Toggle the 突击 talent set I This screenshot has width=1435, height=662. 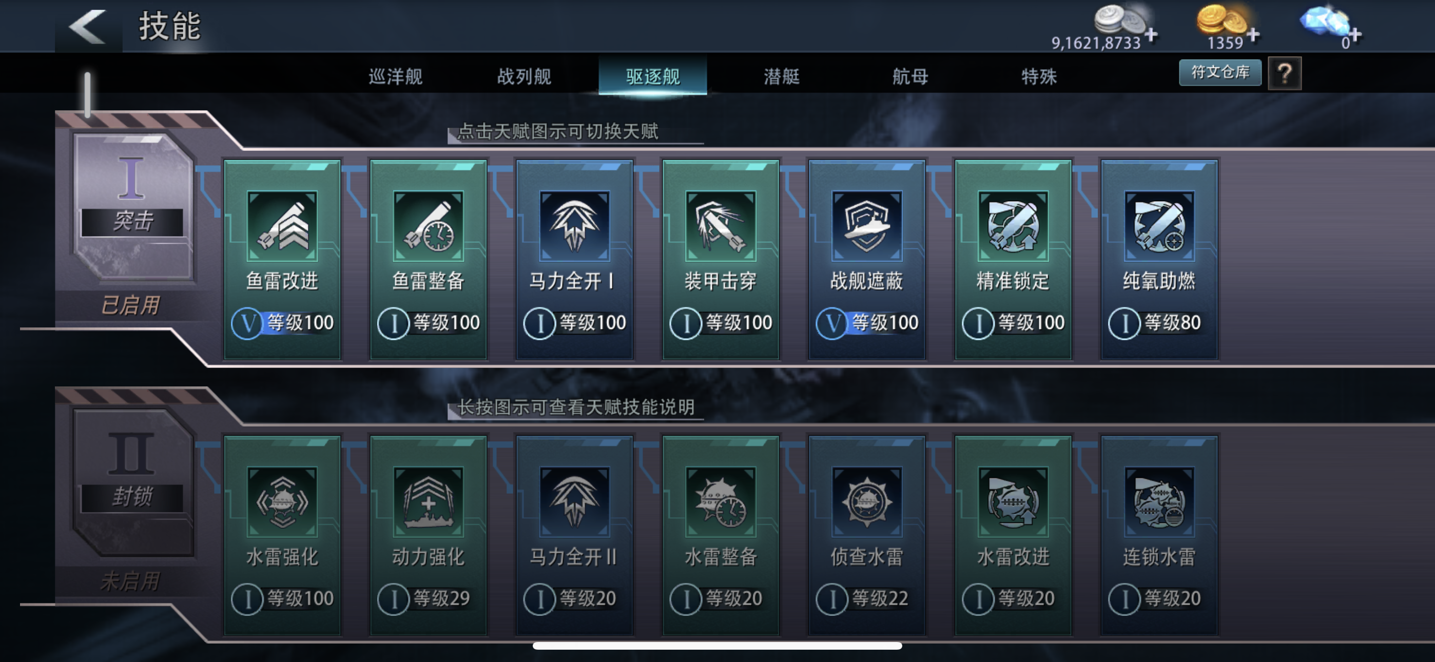pos(132,206)
